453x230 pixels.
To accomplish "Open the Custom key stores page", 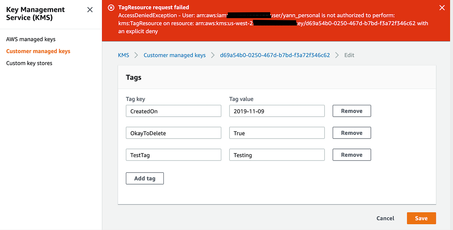I will (29, 63).
